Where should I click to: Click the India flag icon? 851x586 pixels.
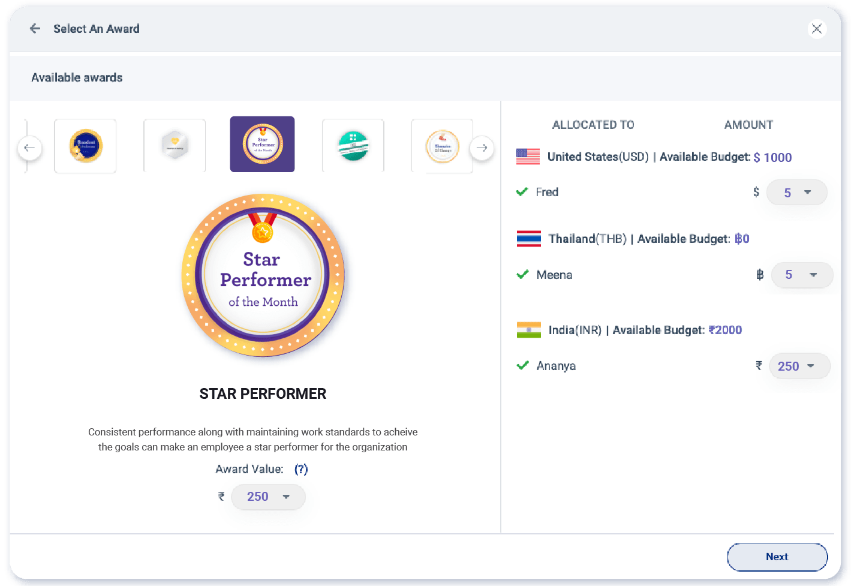tap(528, 330)
